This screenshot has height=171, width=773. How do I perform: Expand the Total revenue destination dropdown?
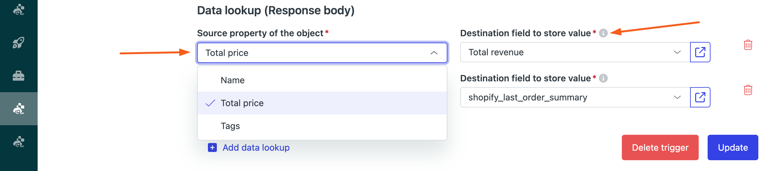tap(677, 52)
